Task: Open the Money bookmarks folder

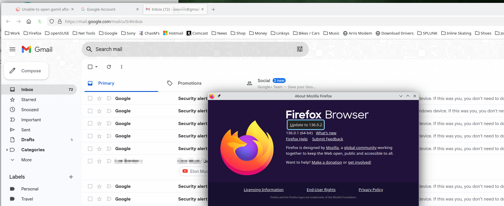Action: (x=258, y=33)
